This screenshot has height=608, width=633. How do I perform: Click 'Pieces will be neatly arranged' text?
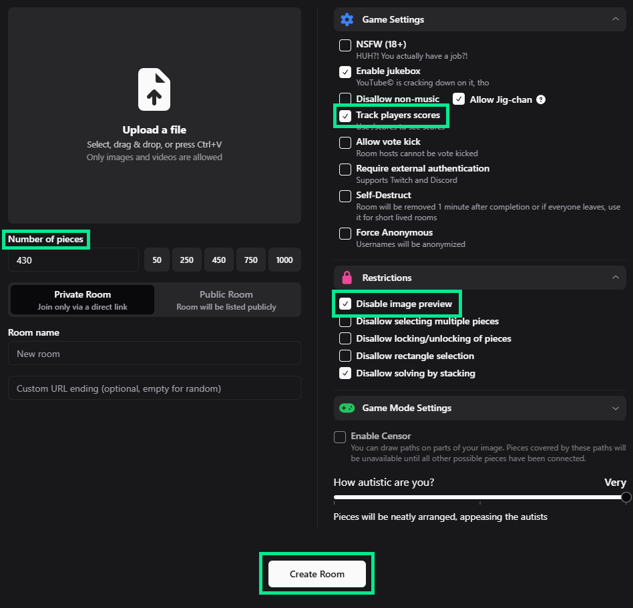point(440,517)
